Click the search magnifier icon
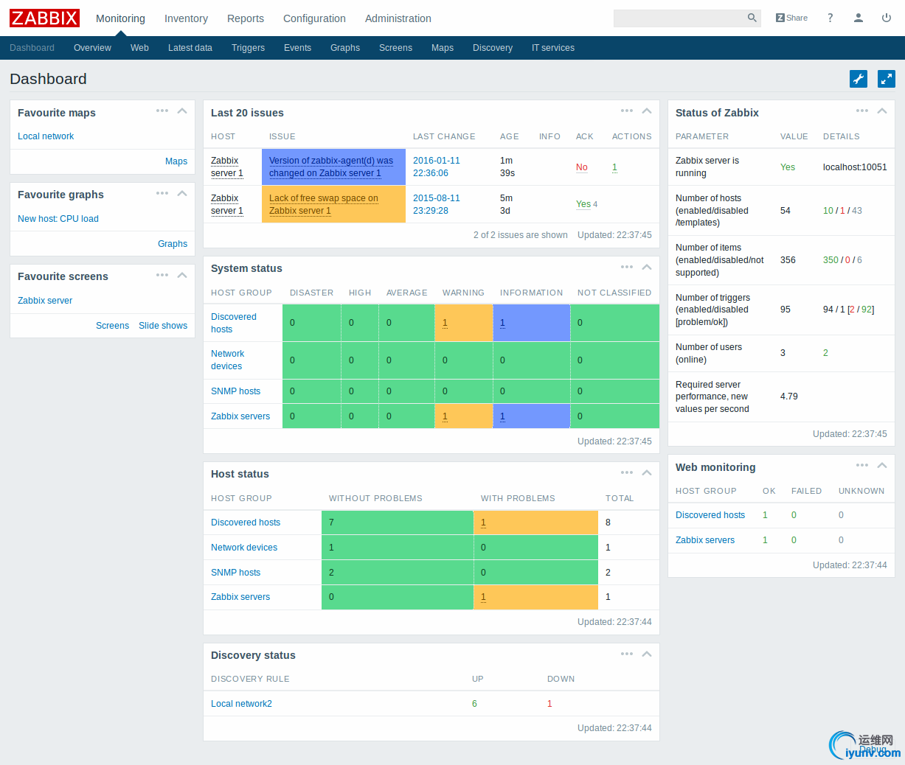The width and height of the screenshot is (905, 765). pyautogui.click(x=752, y=18)
